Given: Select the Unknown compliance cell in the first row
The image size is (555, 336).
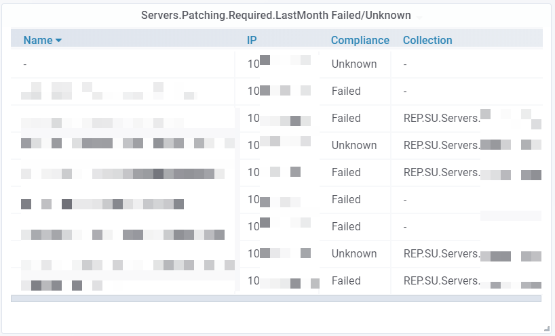Looking at the screenshot, I should [x=354, y=64].
